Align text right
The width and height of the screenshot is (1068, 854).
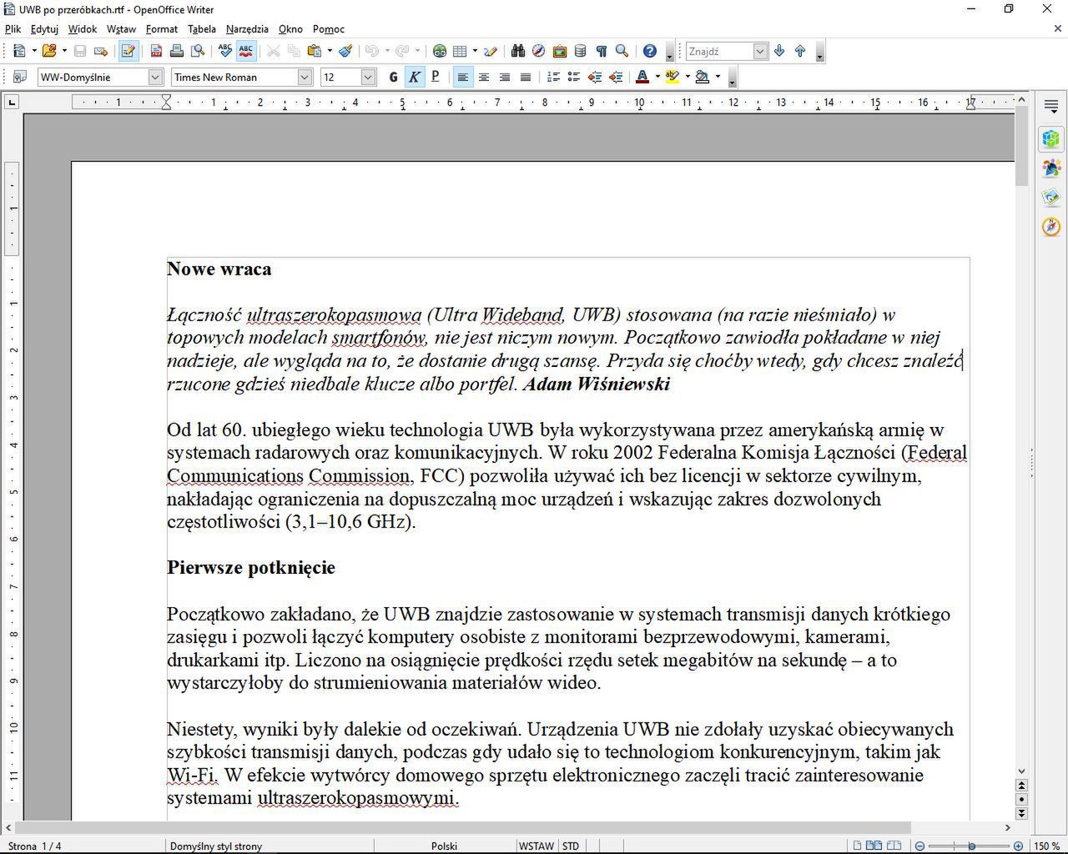click(x=505, y=77)
